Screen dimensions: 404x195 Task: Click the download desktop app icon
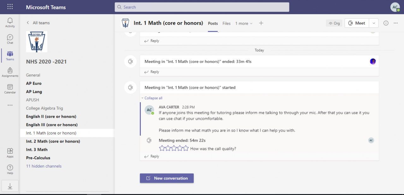(10, 186)
